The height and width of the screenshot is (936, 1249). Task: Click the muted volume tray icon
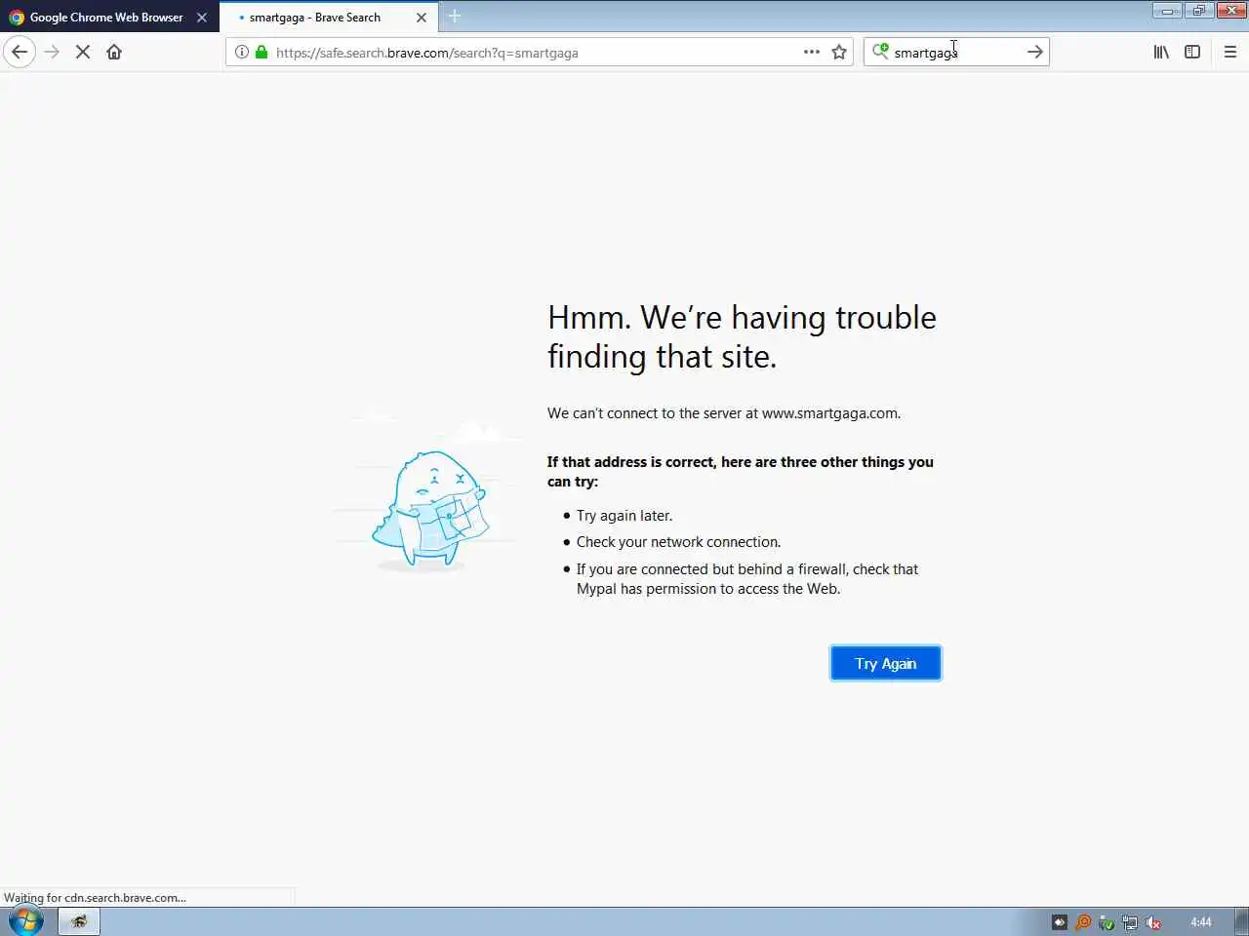[1153, 922]
